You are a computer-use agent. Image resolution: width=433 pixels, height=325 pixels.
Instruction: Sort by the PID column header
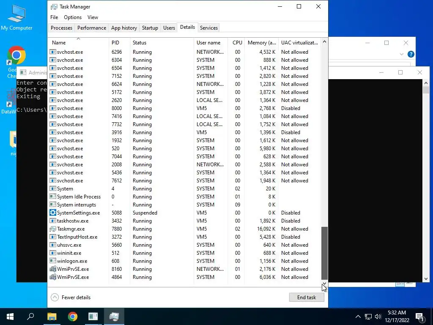coord(119,43)
